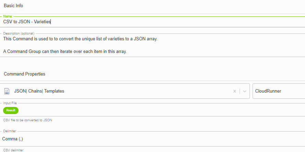Click the description line starting 'A Command Group'
The width and height of the screenshot is (305, 152).
point(65,52)
